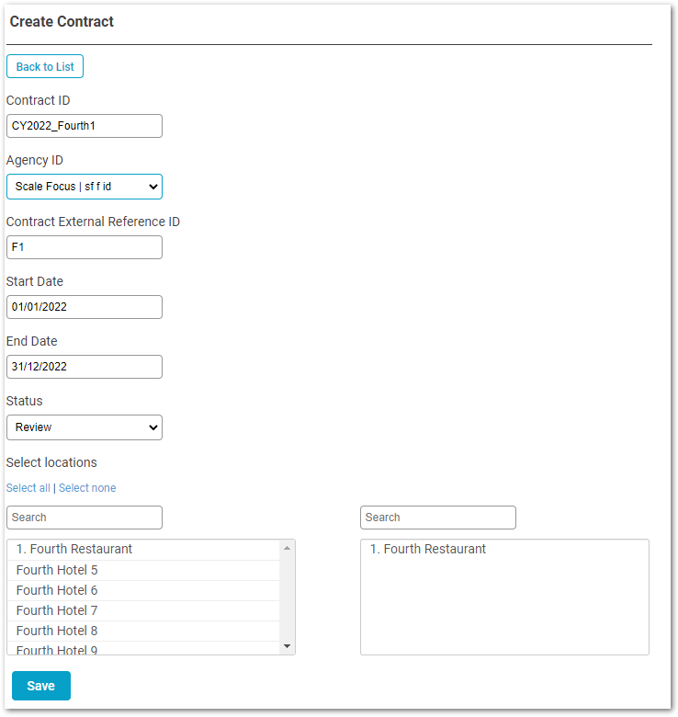
Task: Click the locations list scroll down arrow
Action: tap(288, 646)
